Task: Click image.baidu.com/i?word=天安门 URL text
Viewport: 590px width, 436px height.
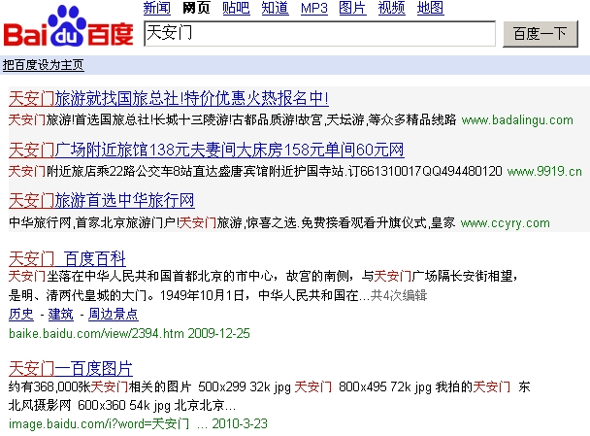Action: [x=99, y=424]
